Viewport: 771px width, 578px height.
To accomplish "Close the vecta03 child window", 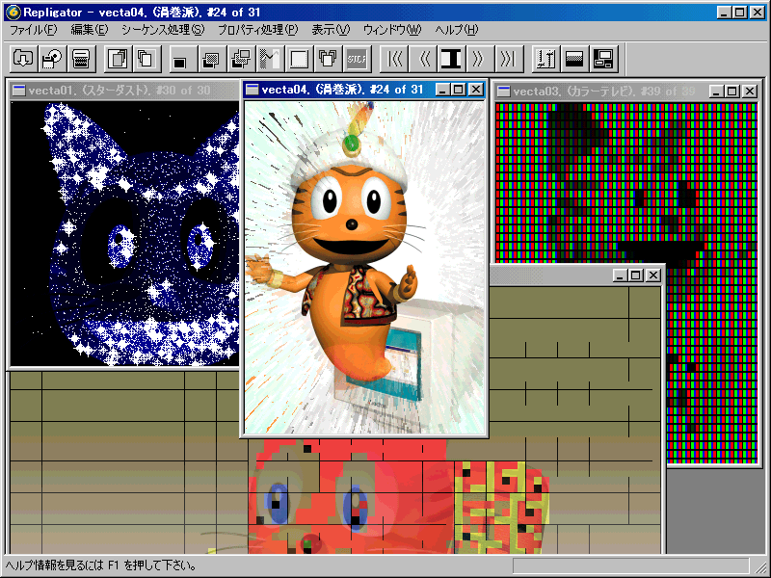I will 750,92.
